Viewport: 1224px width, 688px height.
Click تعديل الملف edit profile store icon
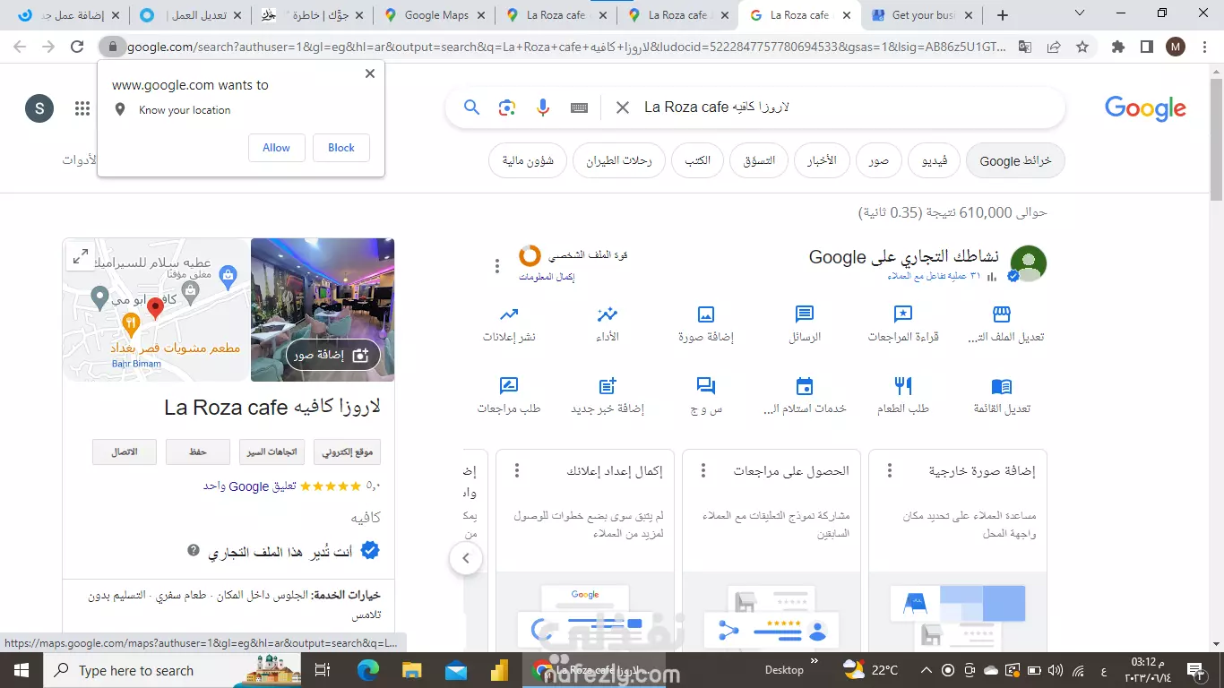coord(1002,314)
